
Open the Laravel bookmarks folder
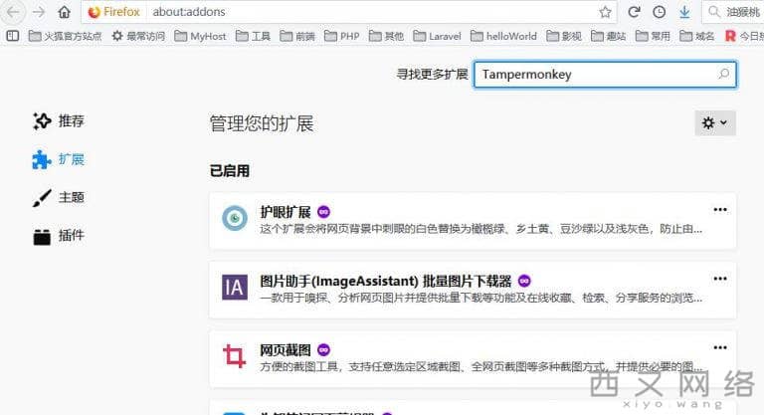tap(437, 36)
